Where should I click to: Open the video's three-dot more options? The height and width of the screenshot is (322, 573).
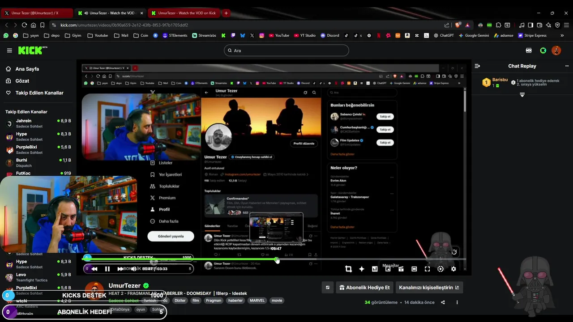(x=457, y=302)
